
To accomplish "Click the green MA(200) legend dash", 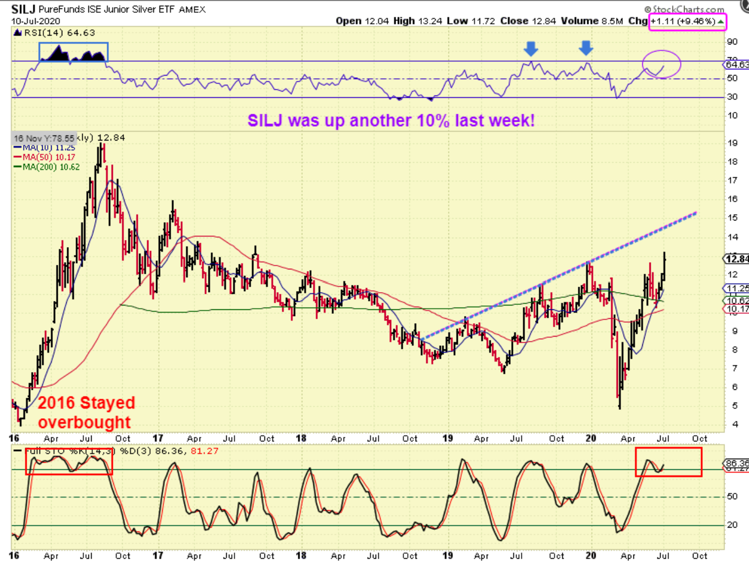I will pos(18,167).
